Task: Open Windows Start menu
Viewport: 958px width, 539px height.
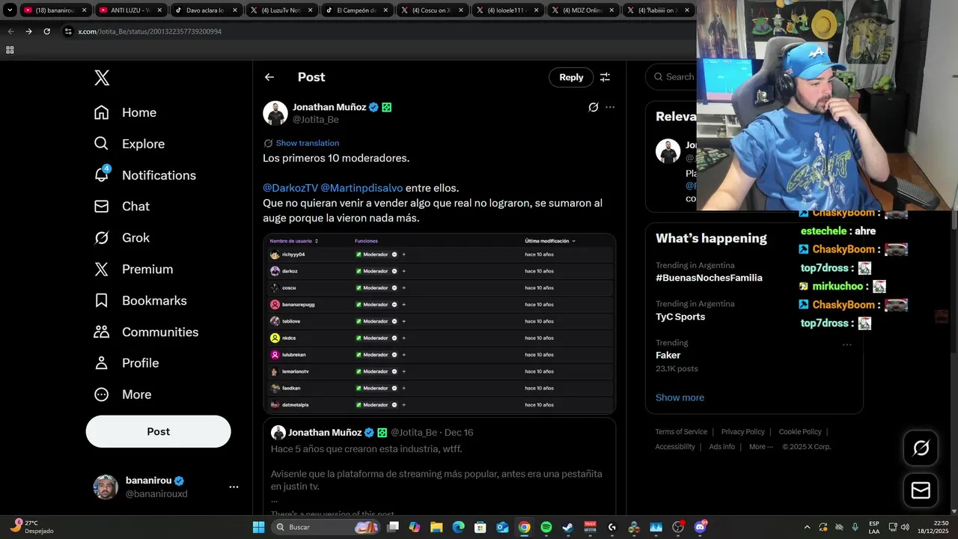Action: [258, 527]
